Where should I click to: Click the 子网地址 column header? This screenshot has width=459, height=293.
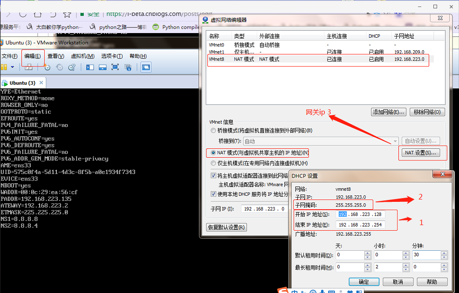[x=413, y=36]
